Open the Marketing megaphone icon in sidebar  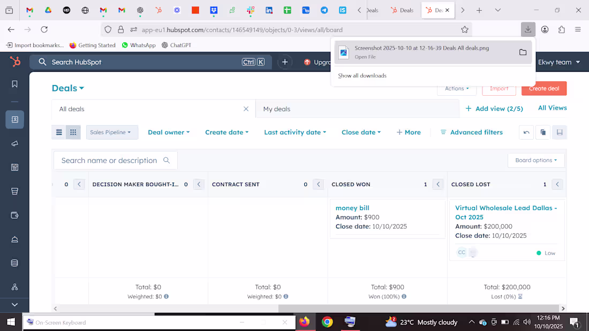[14, 143]
